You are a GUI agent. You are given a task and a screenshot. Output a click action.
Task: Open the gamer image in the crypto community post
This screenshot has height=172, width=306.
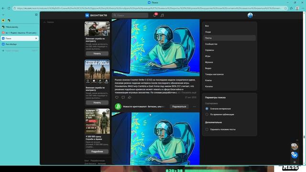click(155, 139)
